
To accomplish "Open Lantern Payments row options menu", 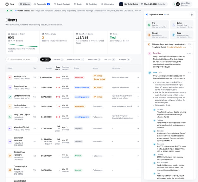I will pos(138,97).
